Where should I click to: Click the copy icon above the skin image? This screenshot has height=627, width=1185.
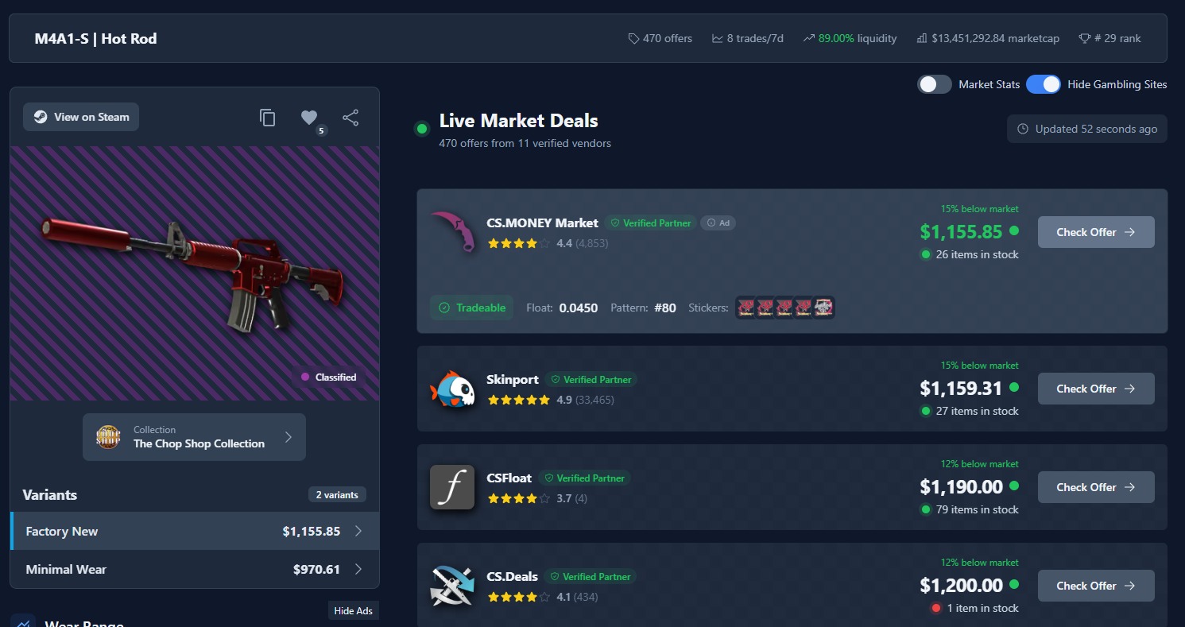(x=268, y=118)
